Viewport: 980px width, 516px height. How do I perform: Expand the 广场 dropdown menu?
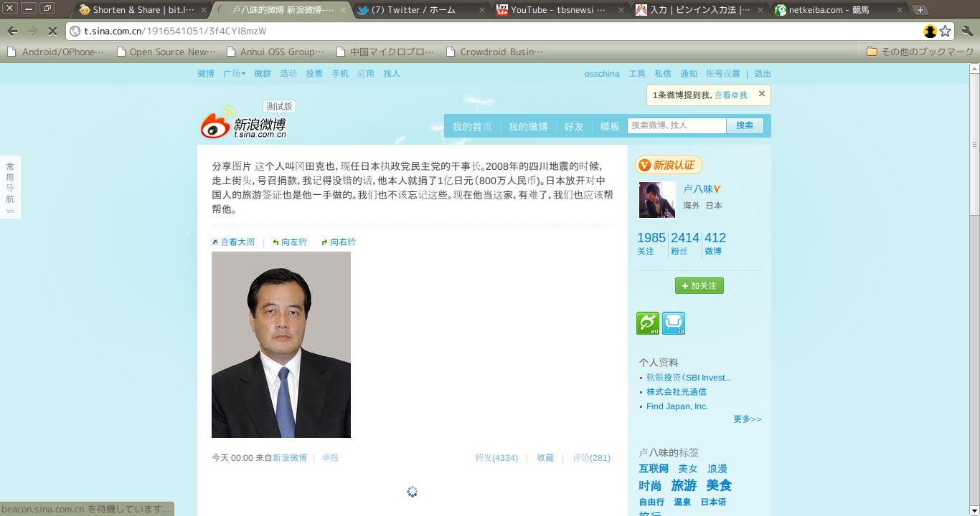pyautogui.click(x=234, y=74)
